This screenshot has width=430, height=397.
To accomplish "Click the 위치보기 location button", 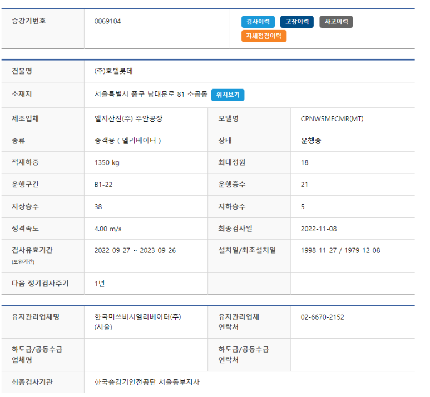I will click(x=228, y=95).
